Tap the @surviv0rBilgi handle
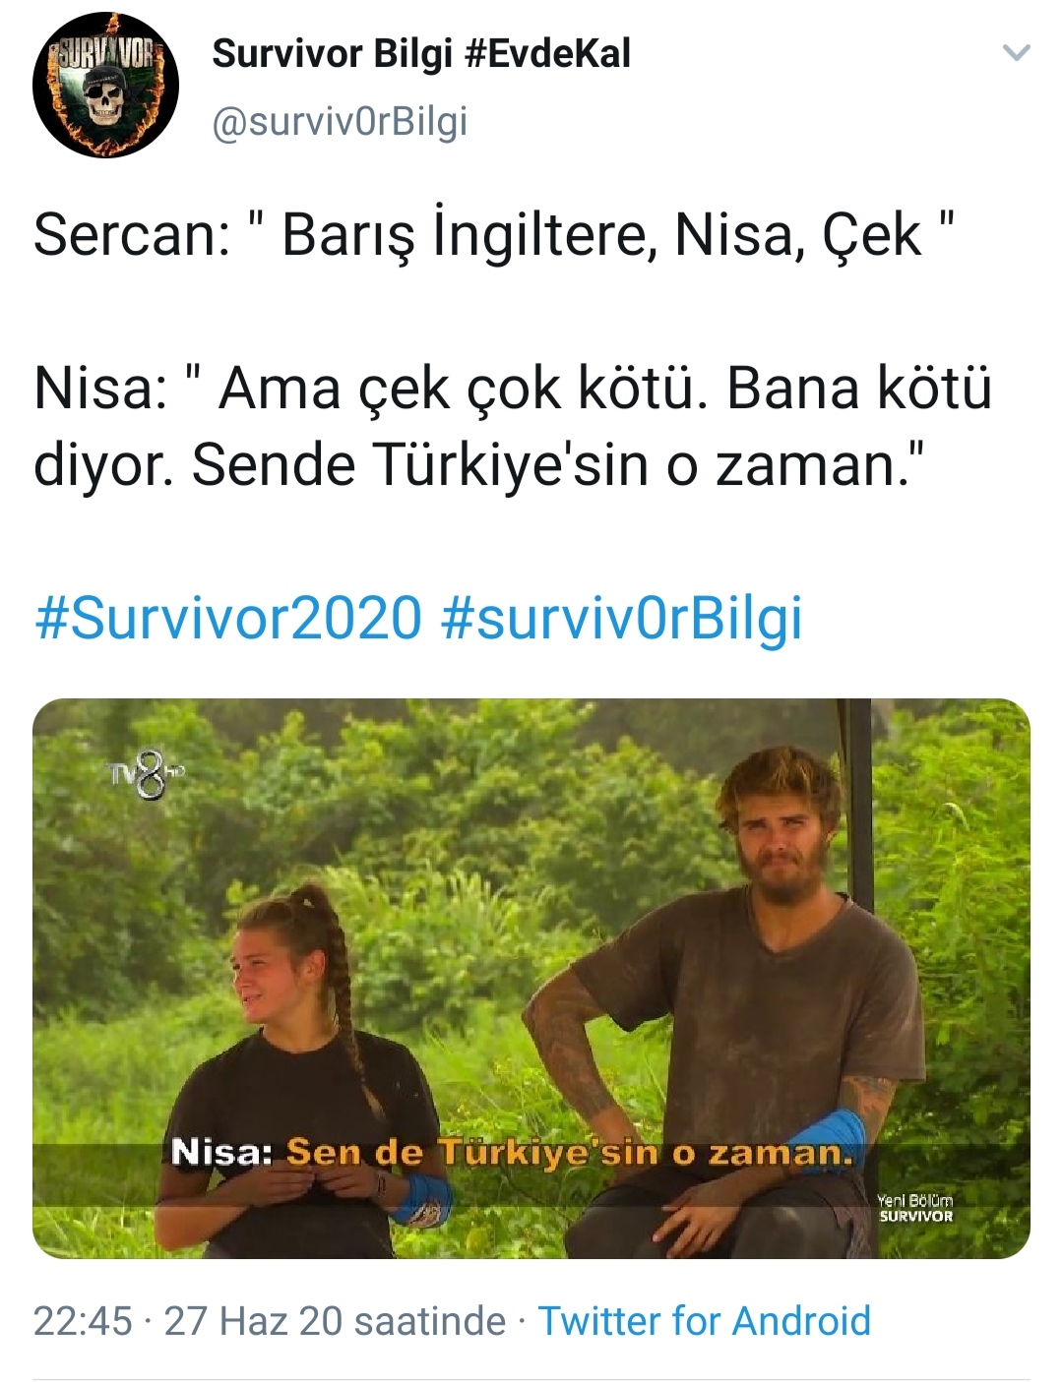1063x1382 pixels. 340,122
